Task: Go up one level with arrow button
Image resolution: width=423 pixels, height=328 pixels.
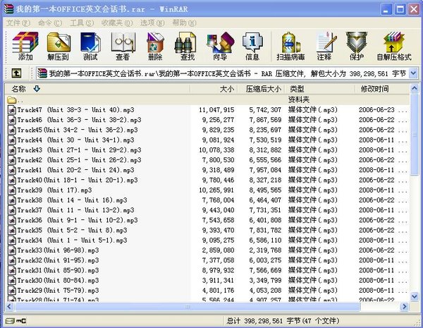Action: [16, 73]
